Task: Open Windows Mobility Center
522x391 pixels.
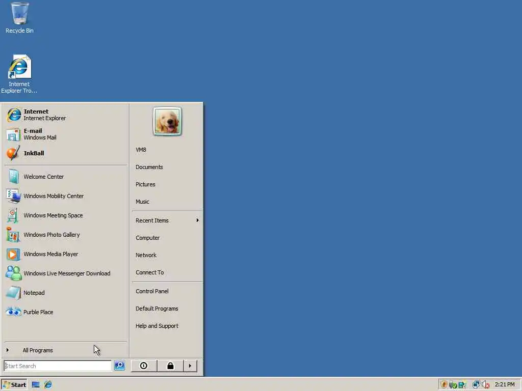Action: tap(66, 196)
